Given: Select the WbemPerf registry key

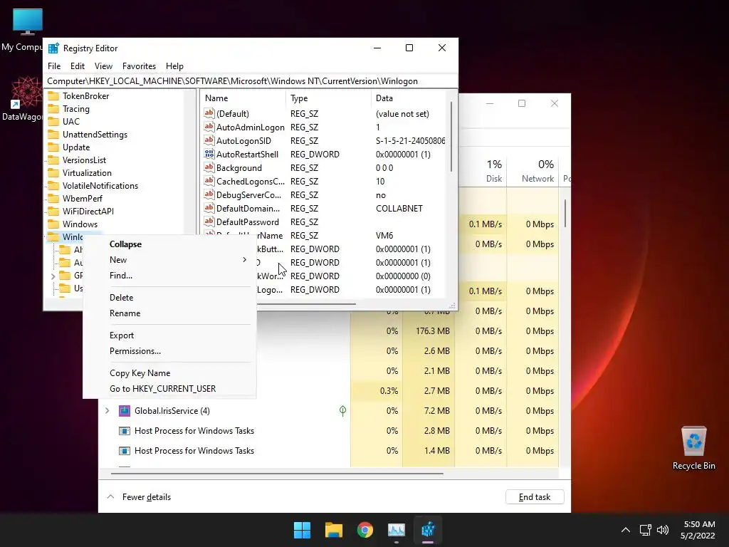Looking at the screenshot, I should (x=83, y=198).
